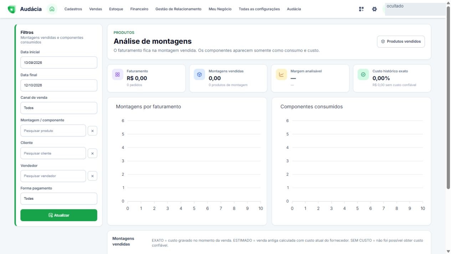Viewport: 451px width, 254px height.
Task: Click the 0,00% value in Custo histórico card
Action: [381, 78]
